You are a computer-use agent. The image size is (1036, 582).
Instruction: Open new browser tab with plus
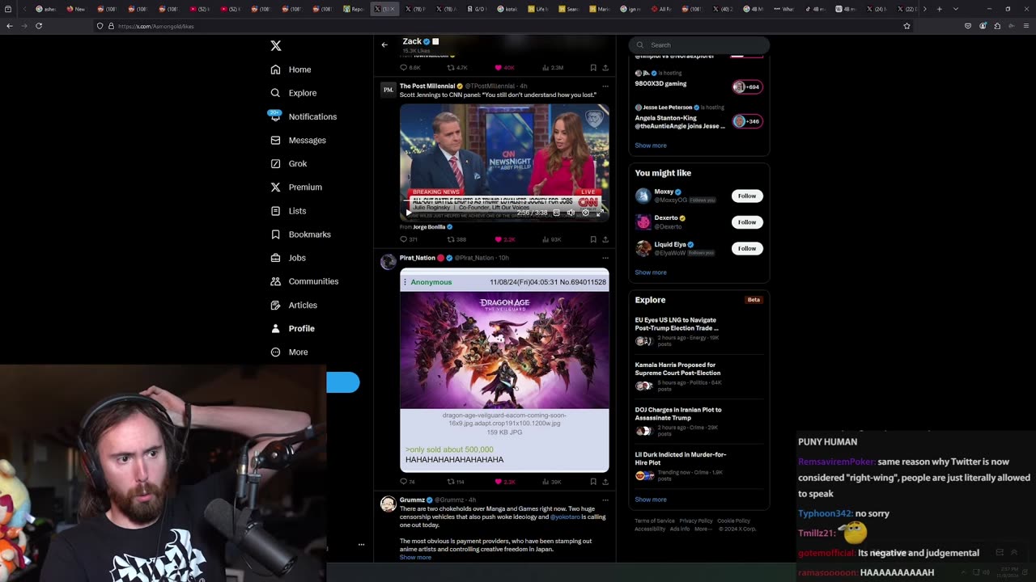[x=939, y=9]
